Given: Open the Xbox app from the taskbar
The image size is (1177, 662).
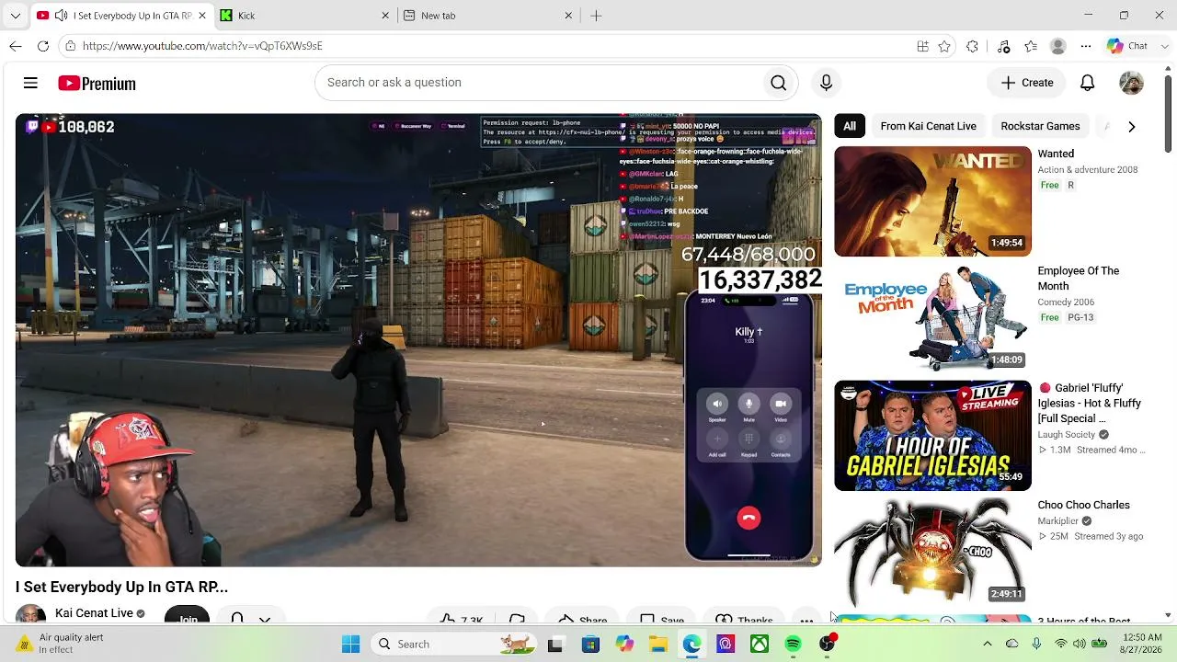Looking at the screenshot, I should [x=759, y=645].
